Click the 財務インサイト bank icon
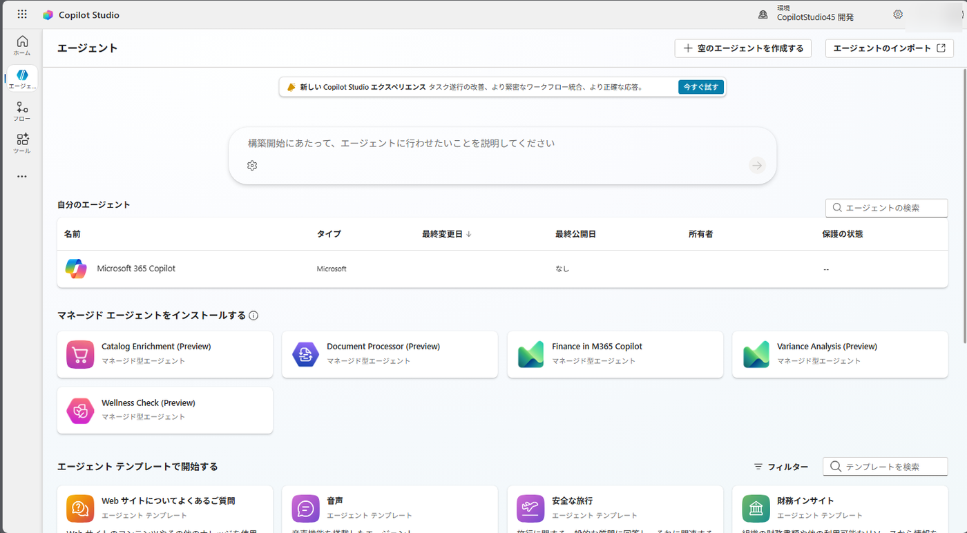Viewport: 967px width, 533px height. click(x=756, y=509)
